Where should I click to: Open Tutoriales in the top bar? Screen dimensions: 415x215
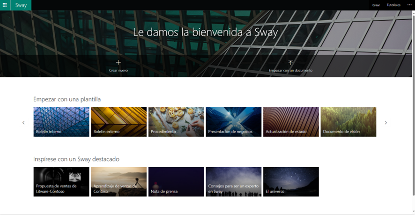[393, 5]
